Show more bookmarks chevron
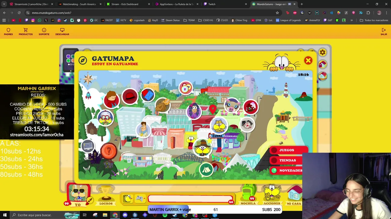Screen dimensions: 391x219 (x=352, y=20)
